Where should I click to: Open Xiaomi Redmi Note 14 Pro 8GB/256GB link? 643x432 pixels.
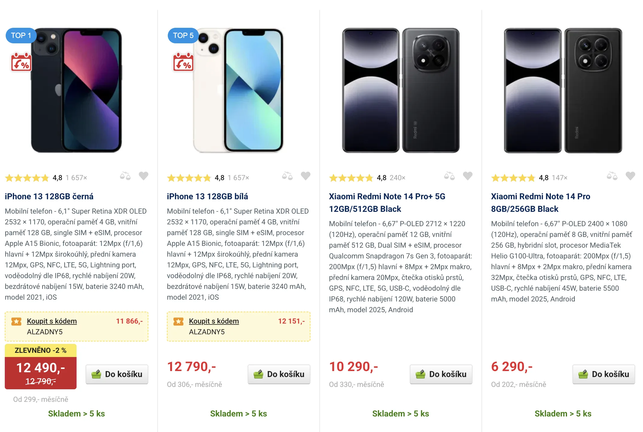(x=540, y=202)
